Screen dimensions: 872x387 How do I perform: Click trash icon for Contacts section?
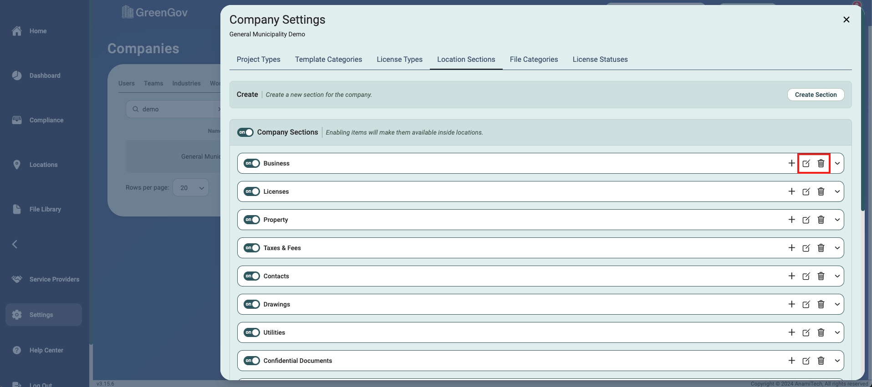click(x=821, y=276)
